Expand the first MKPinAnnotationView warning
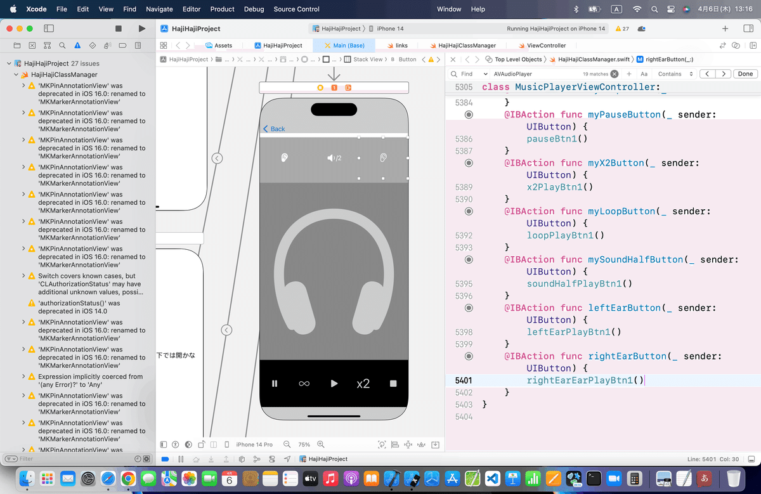Image resolution: width=761 pixels, height=494 pixels. pos(23,86)
